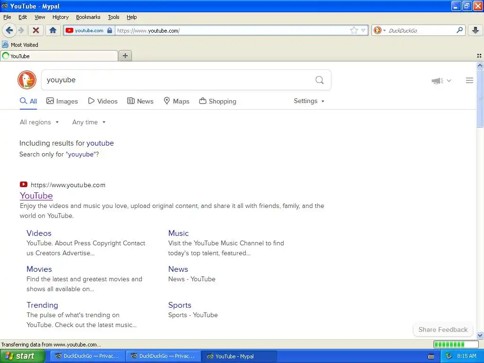Image resolution: width=484 pixels, height=363 pixels.
Task: Open the Music sitelink
Action: point(178,233)
